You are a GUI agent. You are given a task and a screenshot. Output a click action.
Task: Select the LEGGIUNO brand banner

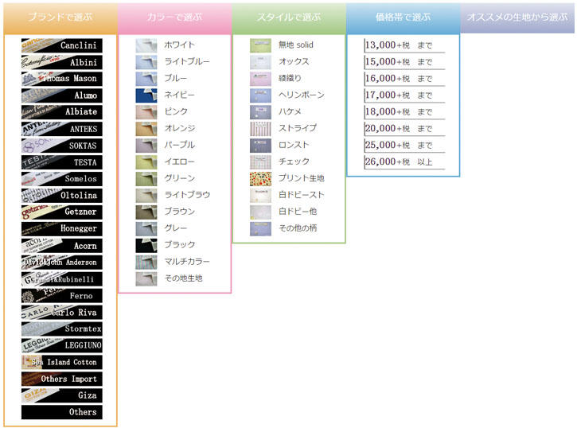tap(60, 345)
